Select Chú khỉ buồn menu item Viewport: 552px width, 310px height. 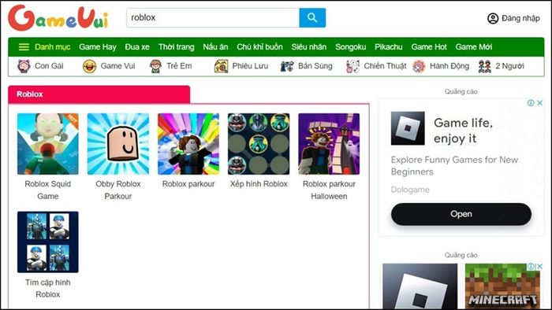point(259,47)
